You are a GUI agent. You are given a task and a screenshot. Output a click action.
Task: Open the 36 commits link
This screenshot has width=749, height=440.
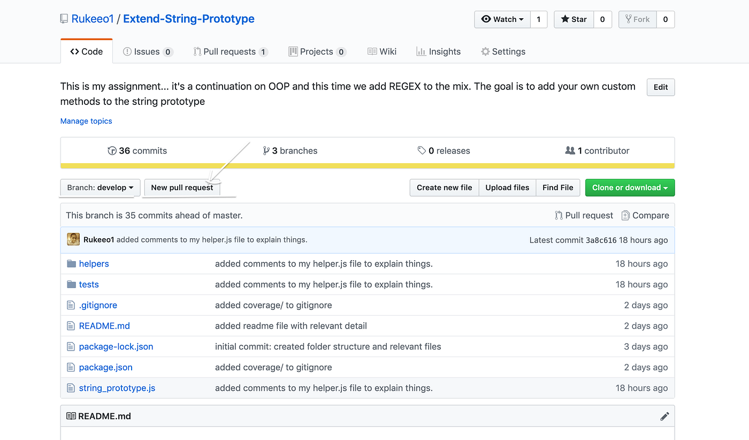point(137,150)
